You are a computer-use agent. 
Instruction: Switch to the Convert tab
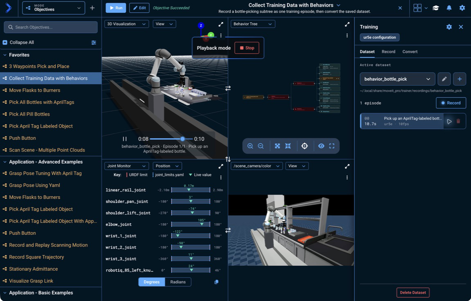point(410,52)
